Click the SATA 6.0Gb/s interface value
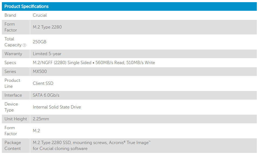 click(46, 95)
